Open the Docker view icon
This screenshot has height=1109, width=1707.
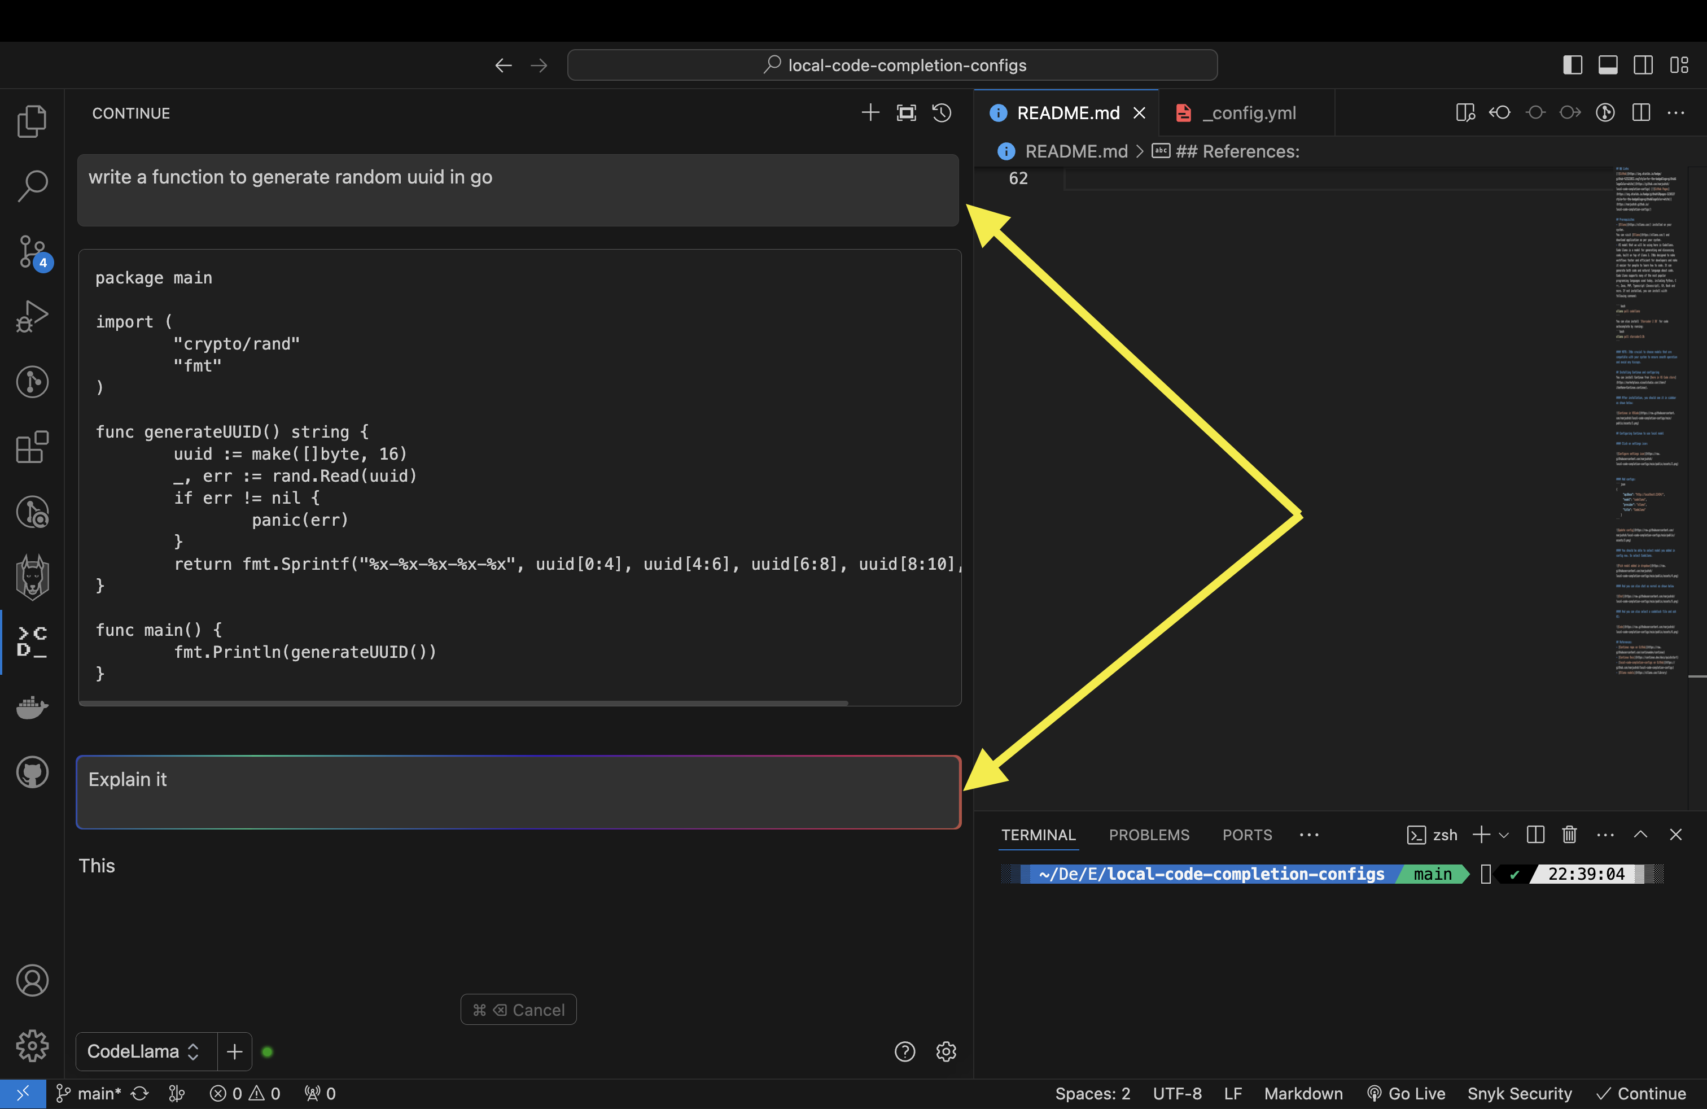click(32, 708)
